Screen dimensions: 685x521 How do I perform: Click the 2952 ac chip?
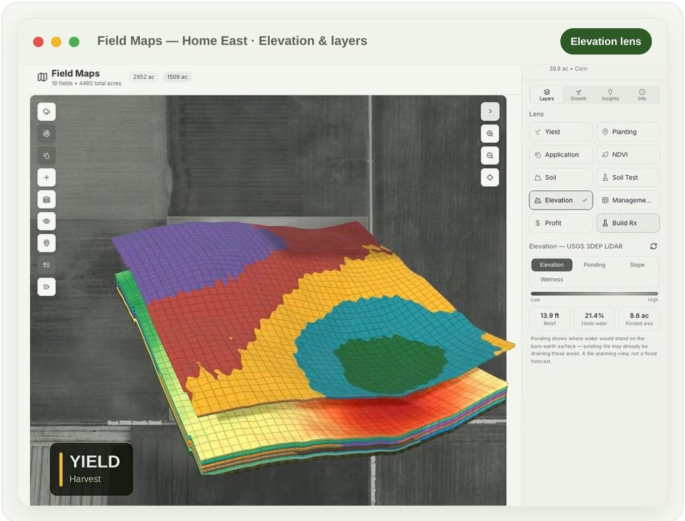click(x=143, y=77)
